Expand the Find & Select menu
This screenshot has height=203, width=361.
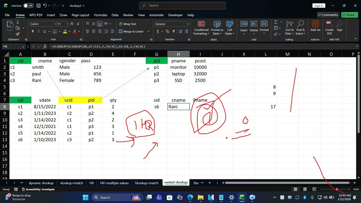click(301, 28)
